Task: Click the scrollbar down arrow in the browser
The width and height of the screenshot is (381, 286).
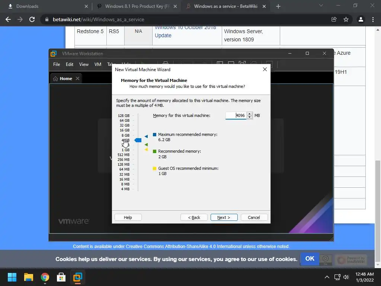Action: pyautogui.click(x=378, y=265)
